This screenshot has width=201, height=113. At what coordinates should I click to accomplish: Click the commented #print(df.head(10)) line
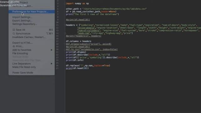click(x=78, y=20)
